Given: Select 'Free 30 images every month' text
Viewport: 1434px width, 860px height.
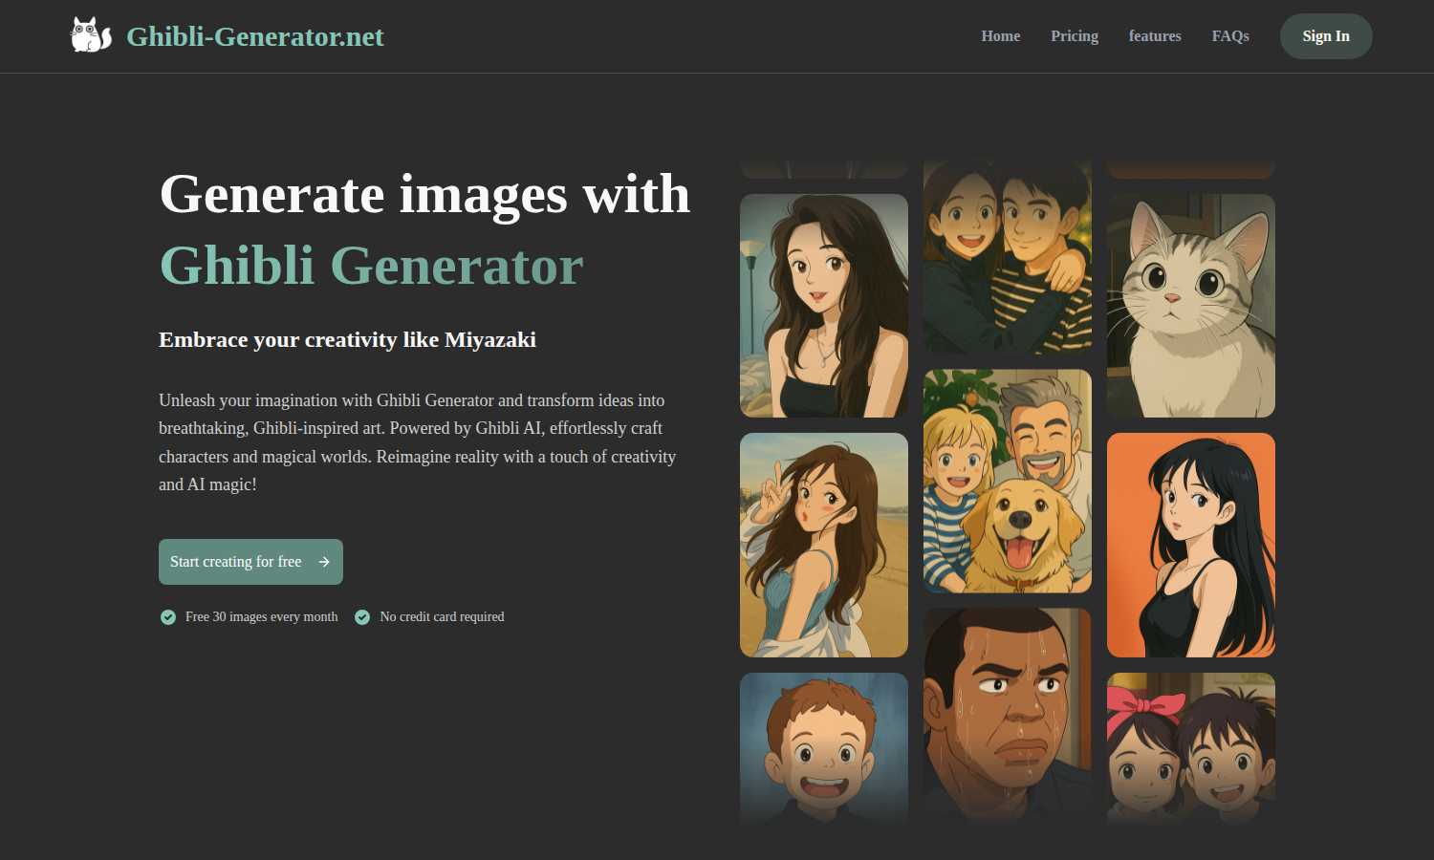Looking at the screenshot, I should click(x=261, y=617).
